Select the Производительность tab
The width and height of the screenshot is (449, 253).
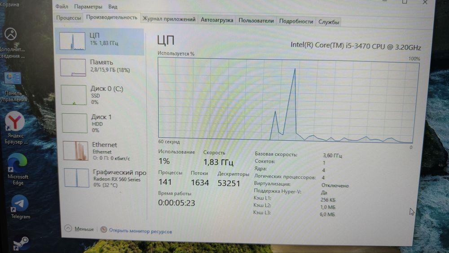coord(112,17)
